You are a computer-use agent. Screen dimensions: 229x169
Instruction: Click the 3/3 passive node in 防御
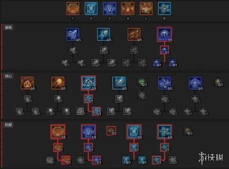point(111,131)
